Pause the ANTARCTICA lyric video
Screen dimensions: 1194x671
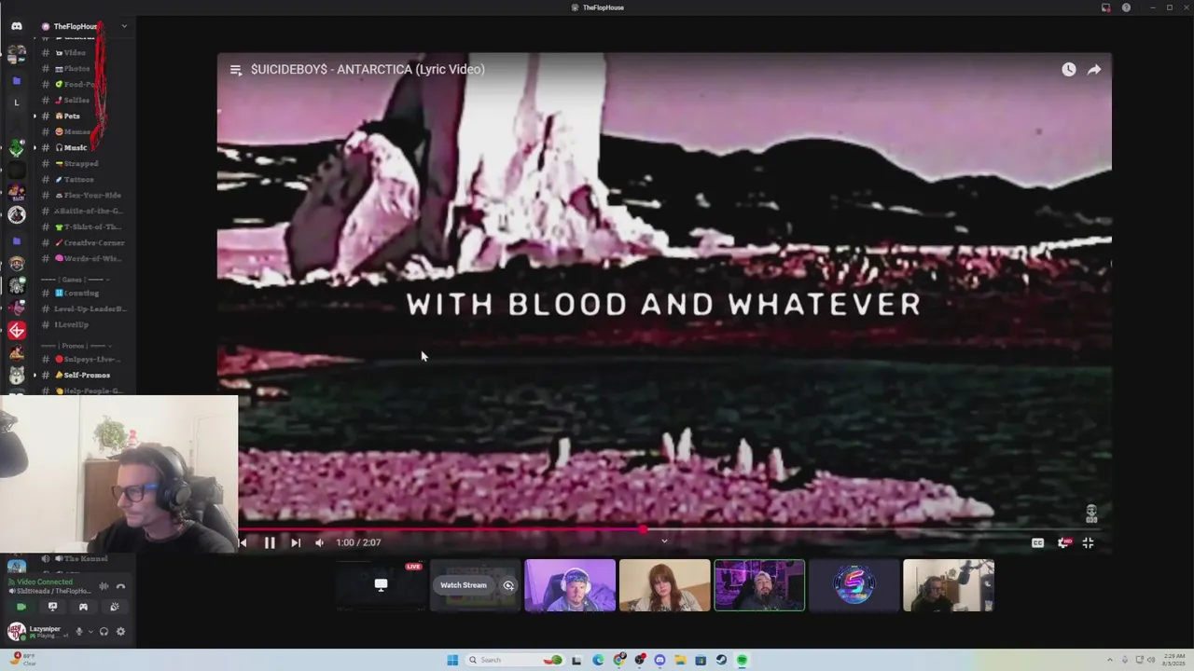270,542
